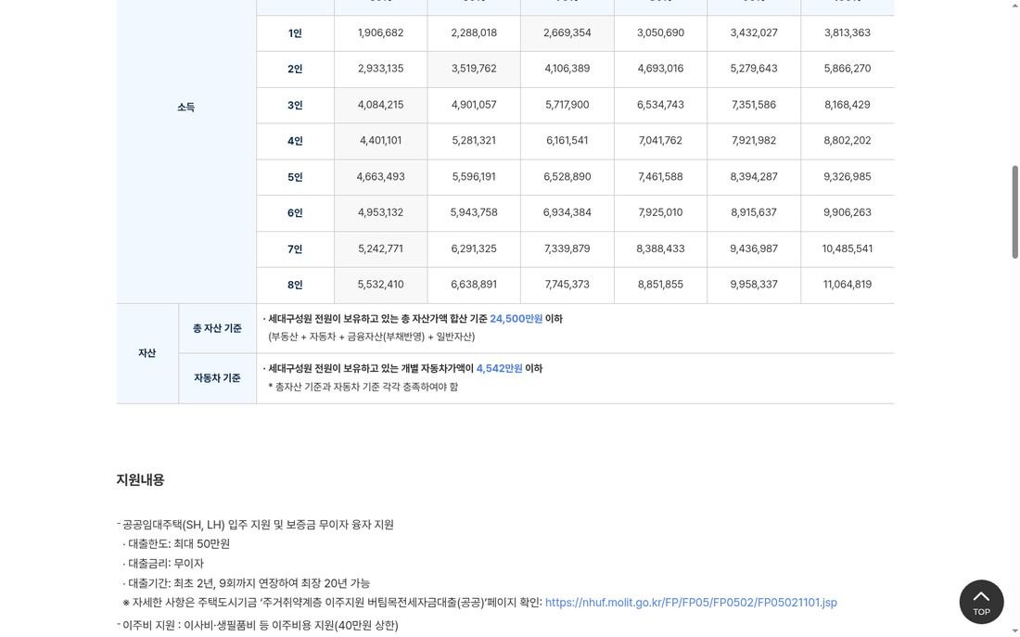
Task: Select the 1인 row header
Action: click(x=295, y=33)
